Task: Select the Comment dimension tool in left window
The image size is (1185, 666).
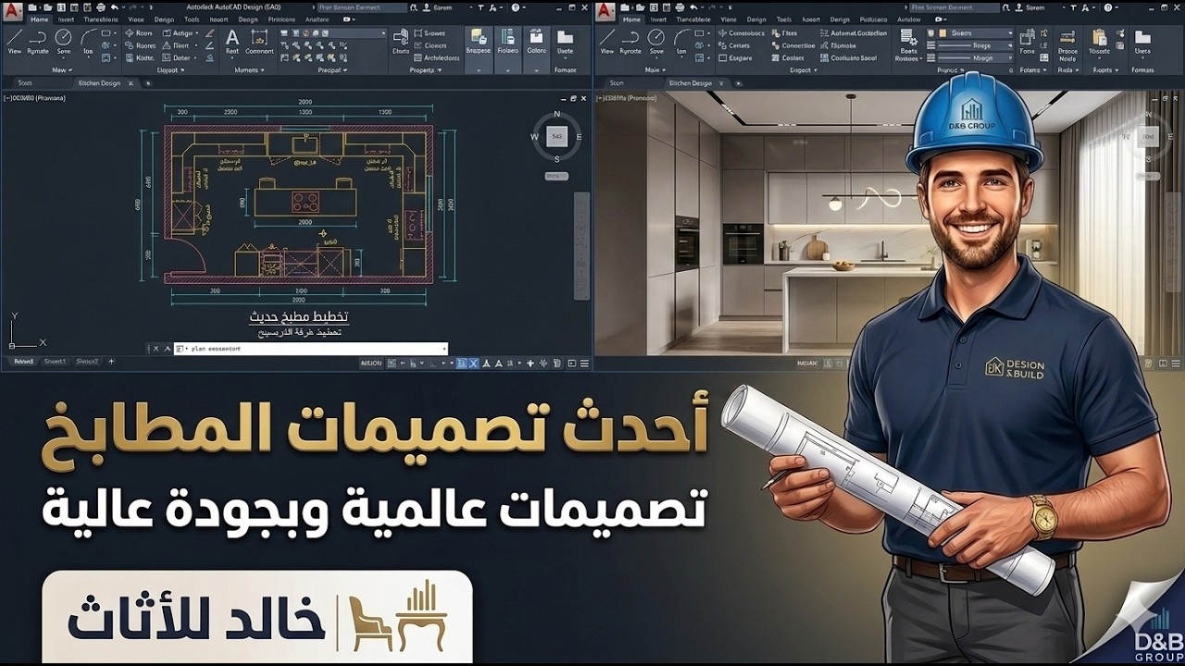Action: 259,42
